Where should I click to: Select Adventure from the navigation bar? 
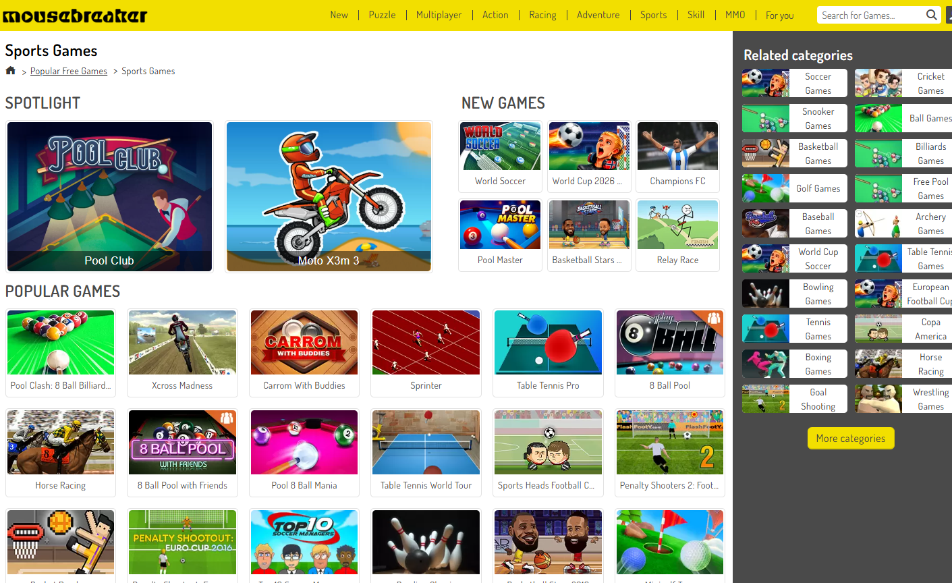[598, 15]
